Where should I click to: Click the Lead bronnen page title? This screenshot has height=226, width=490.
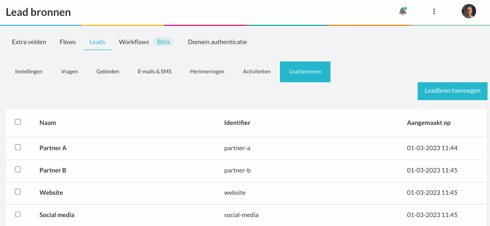click(39, 12)
